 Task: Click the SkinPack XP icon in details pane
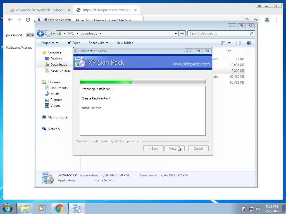47,178
